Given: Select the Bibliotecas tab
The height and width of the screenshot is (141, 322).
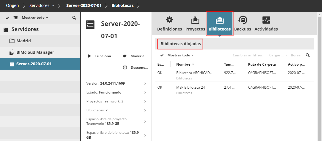Looking at the screenshot, I should click(x=219, y=24).
